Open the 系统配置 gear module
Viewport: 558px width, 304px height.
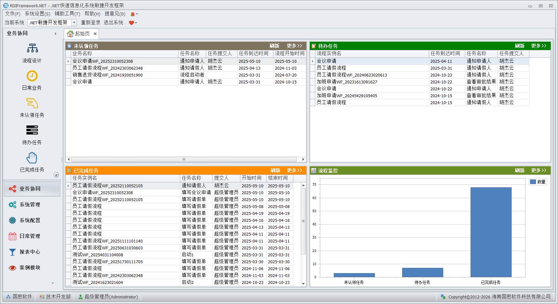(x=30, y=221)
